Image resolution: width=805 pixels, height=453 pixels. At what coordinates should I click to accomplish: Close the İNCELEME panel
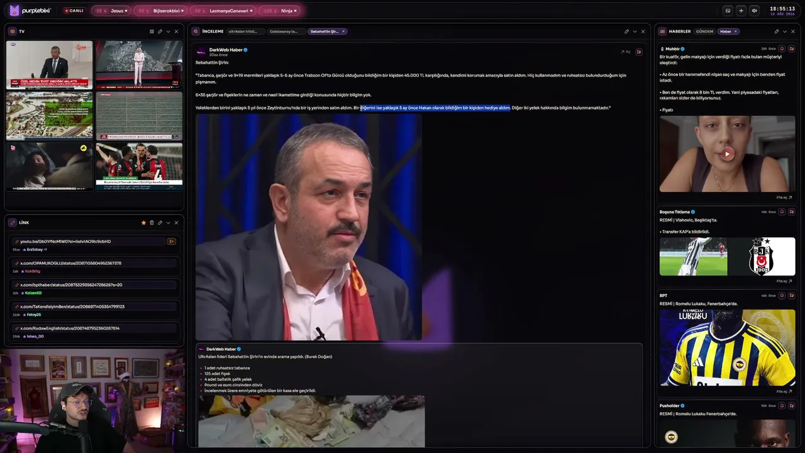click(x=643, y=31)
